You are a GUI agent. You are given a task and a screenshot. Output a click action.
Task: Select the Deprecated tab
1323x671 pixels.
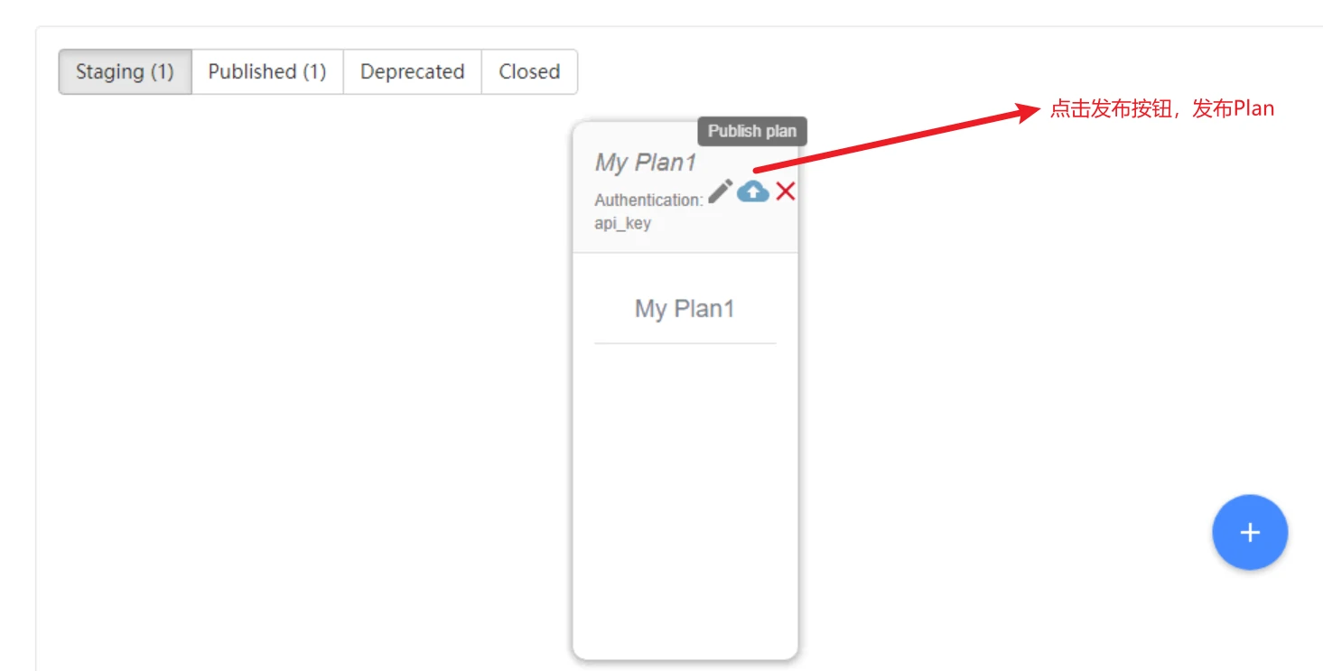pyautogui.click(x=412, y=71)
